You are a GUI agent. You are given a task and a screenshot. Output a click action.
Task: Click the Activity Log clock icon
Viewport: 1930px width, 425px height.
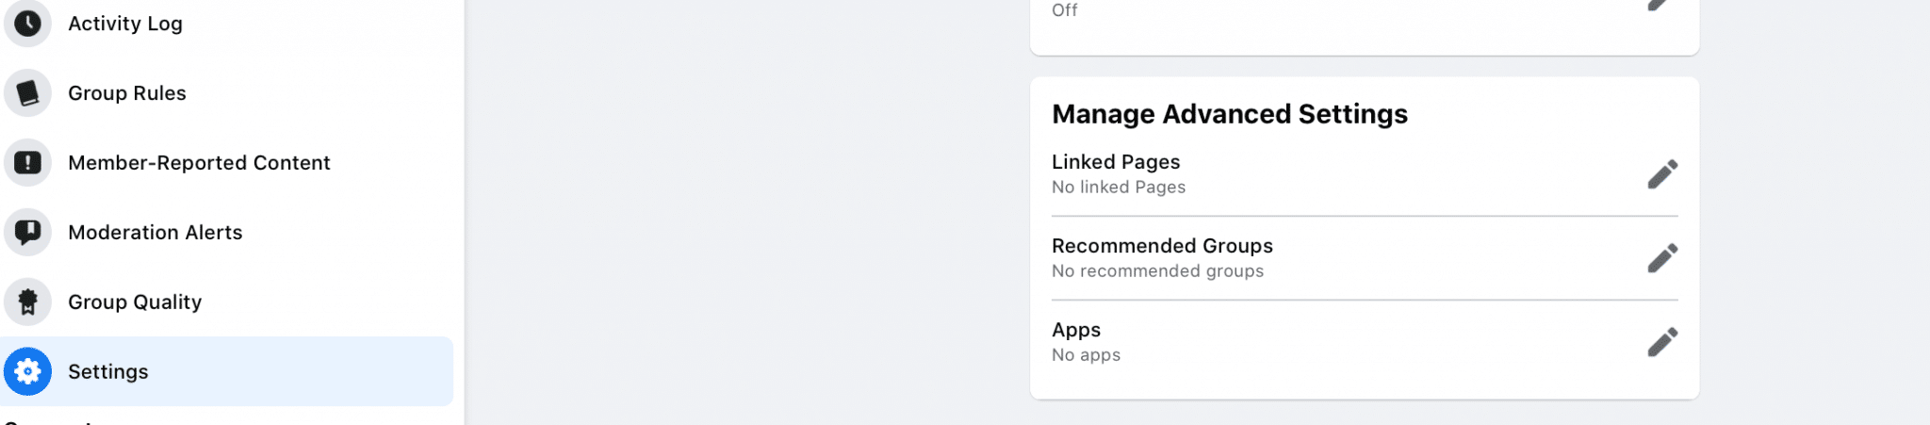pos(27,24)
